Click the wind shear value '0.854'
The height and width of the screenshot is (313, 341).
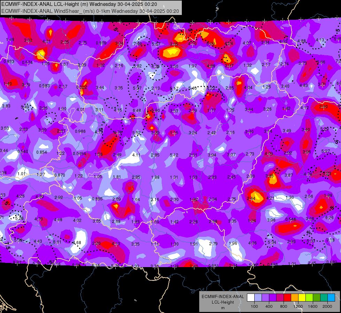(x=41, y=152)
